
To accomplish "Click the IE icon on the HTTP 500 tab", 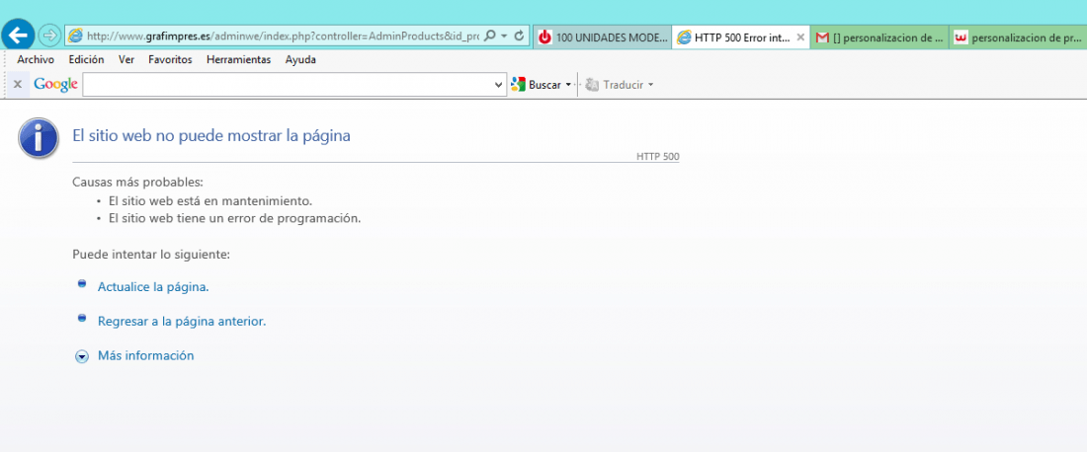I will pyautogui.click(x=684, y=38).
